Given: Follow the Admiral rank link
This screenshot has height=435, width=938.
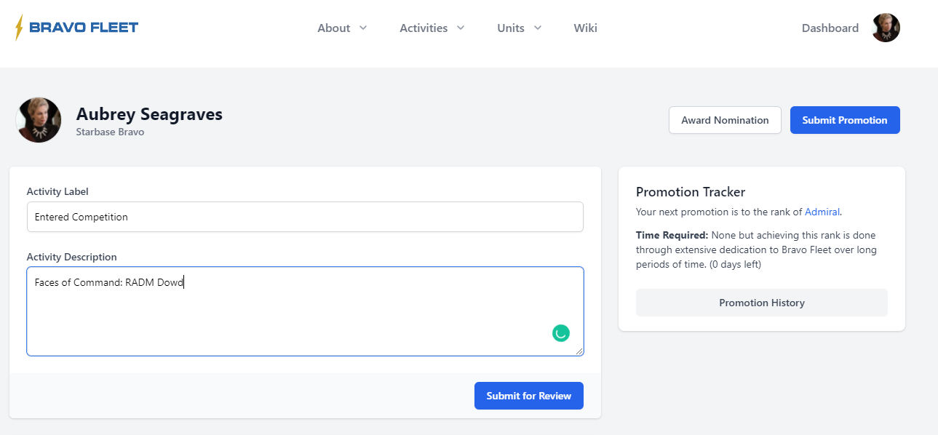Looking at the screenshot, I should [x=822, y=212].
